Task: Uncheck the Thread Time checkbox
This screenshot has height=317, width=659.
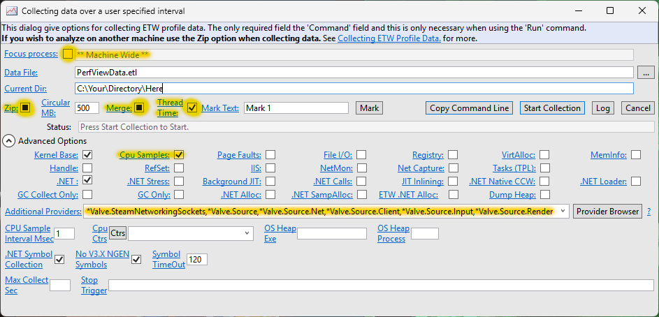Action: point(192,108)
